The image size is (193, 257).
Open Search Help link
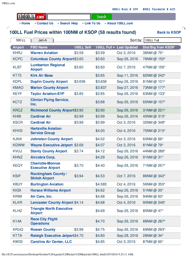pos(69,23)
